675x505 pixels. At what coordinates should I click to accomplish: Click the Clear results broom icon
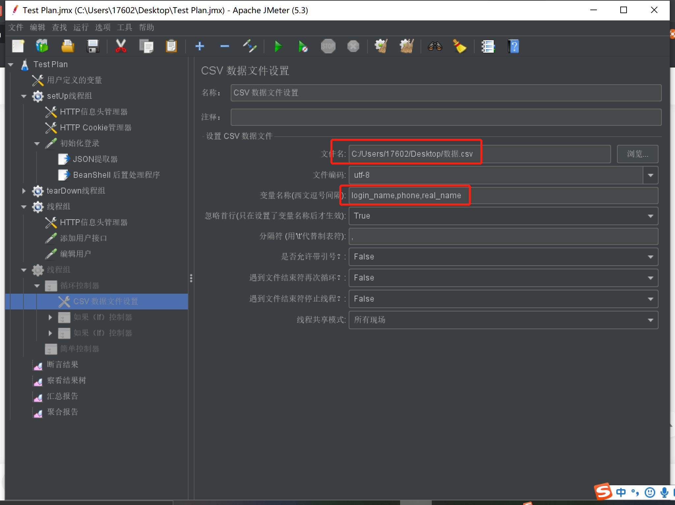tap(381, 46)
